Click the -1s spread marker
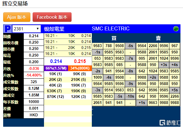183x128 pixels. click(x=98, y=52)
